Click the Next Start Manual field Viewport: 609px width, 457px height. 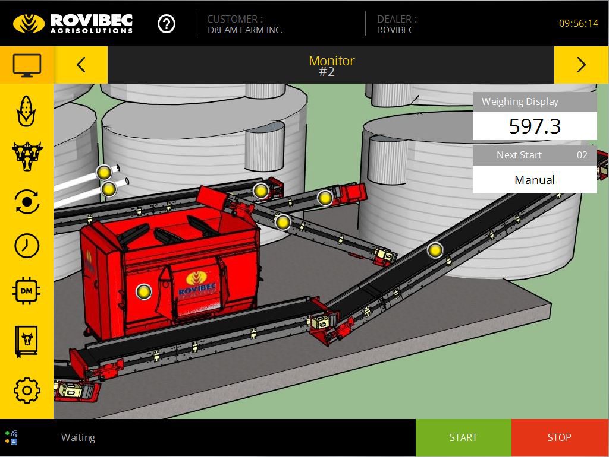tap(535, 180)
